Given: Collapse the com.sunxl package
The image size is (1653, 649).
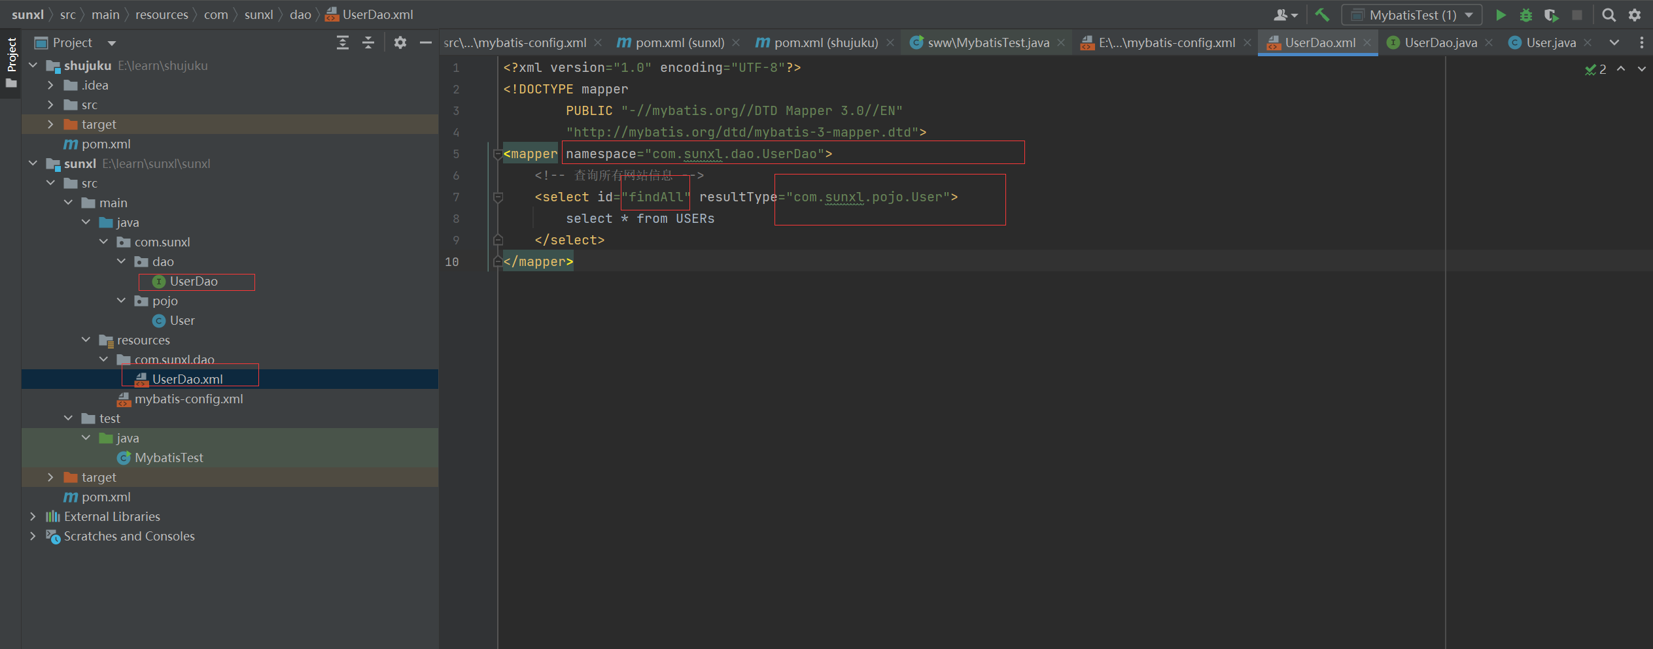Looking at the screenshot, I should click(x=103, y=242).
